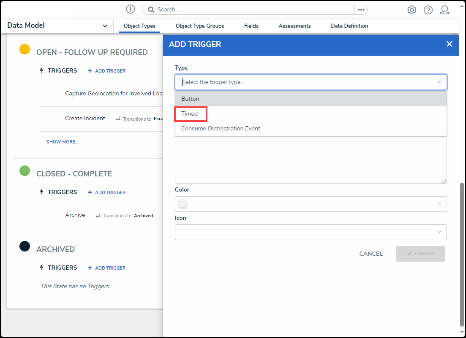Viewport: 466px width, 338px height.
Task: Select the Timed trigger type option
Action: click(x=190, y=114)
